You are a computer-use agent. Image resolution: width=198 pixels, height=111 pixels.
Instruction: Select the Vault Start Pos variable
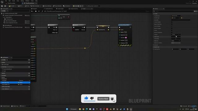[15, 82]
